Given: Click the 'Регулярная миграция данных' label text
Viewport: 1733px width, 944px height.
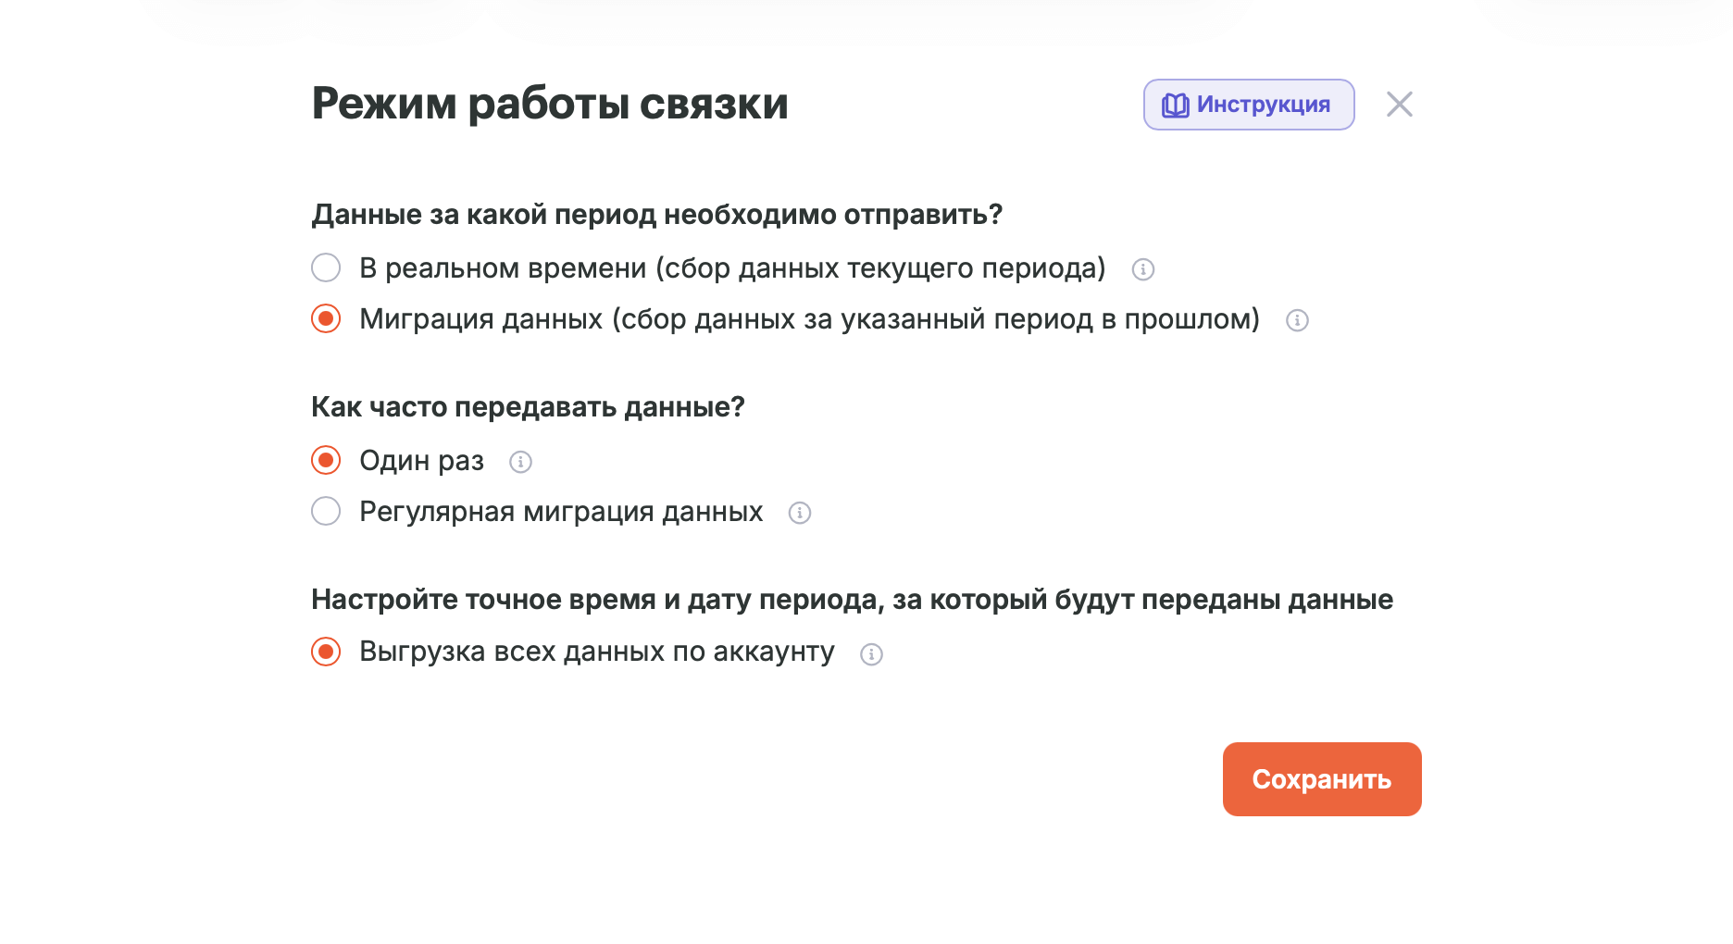Looking at the screenshot, I should tap(561, 512).
